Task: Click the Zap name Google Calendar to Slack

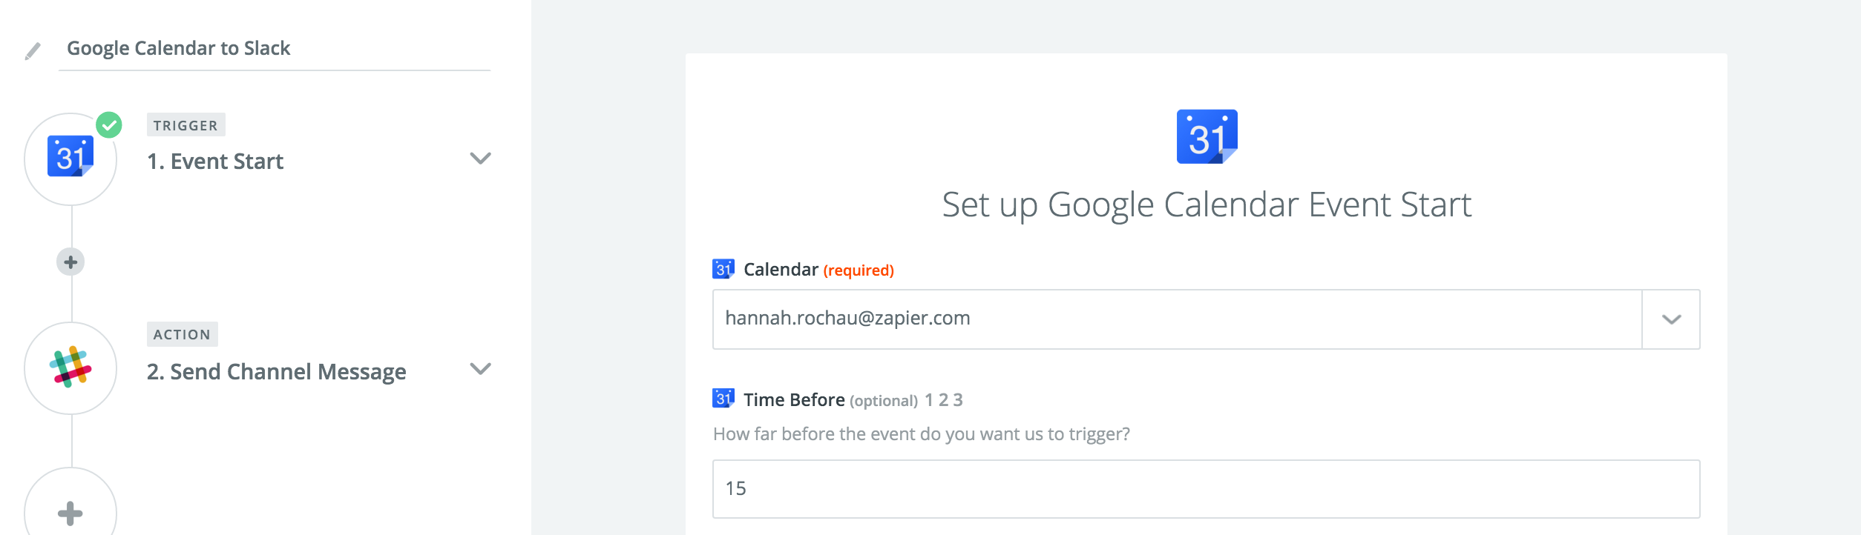Action: pos(178,48)
